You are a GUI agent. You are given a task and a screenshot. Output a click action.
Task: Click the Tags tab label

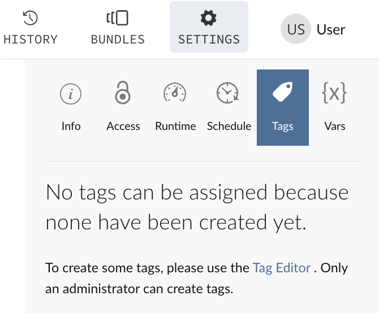click(x=282, y=126)
